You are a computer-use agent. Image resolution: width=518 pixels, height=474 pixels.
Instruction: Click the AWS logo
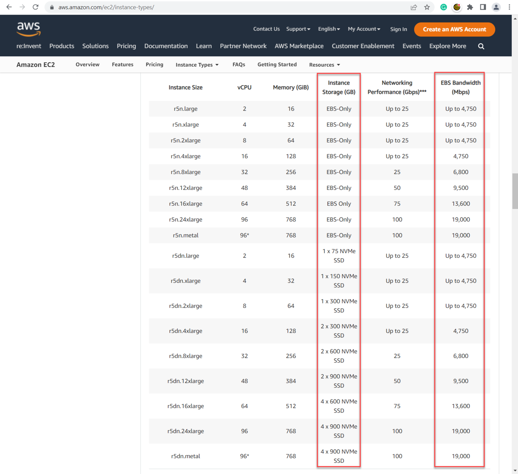(x=28, y=29)
